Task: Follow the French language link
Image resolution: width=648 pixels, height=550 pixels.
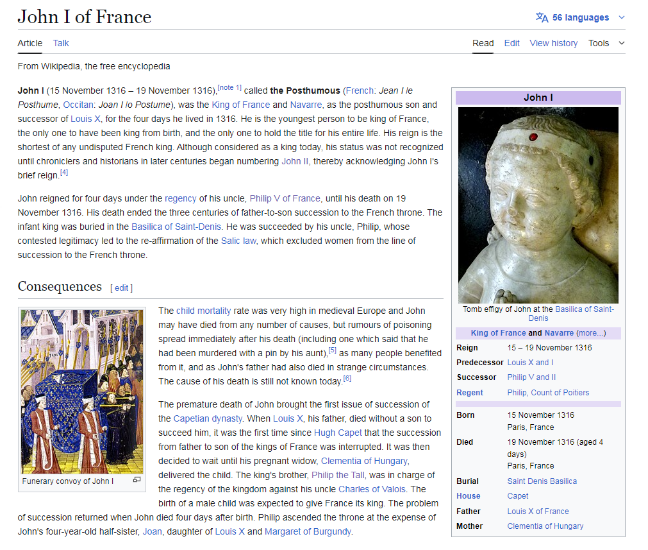Action: (x=360, y=90)
